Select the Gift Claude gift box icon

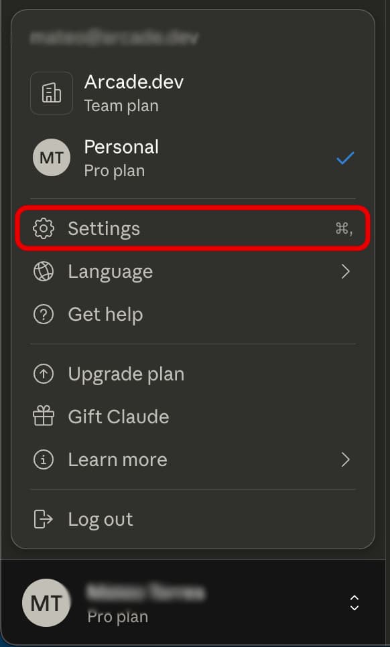point(44,417)
